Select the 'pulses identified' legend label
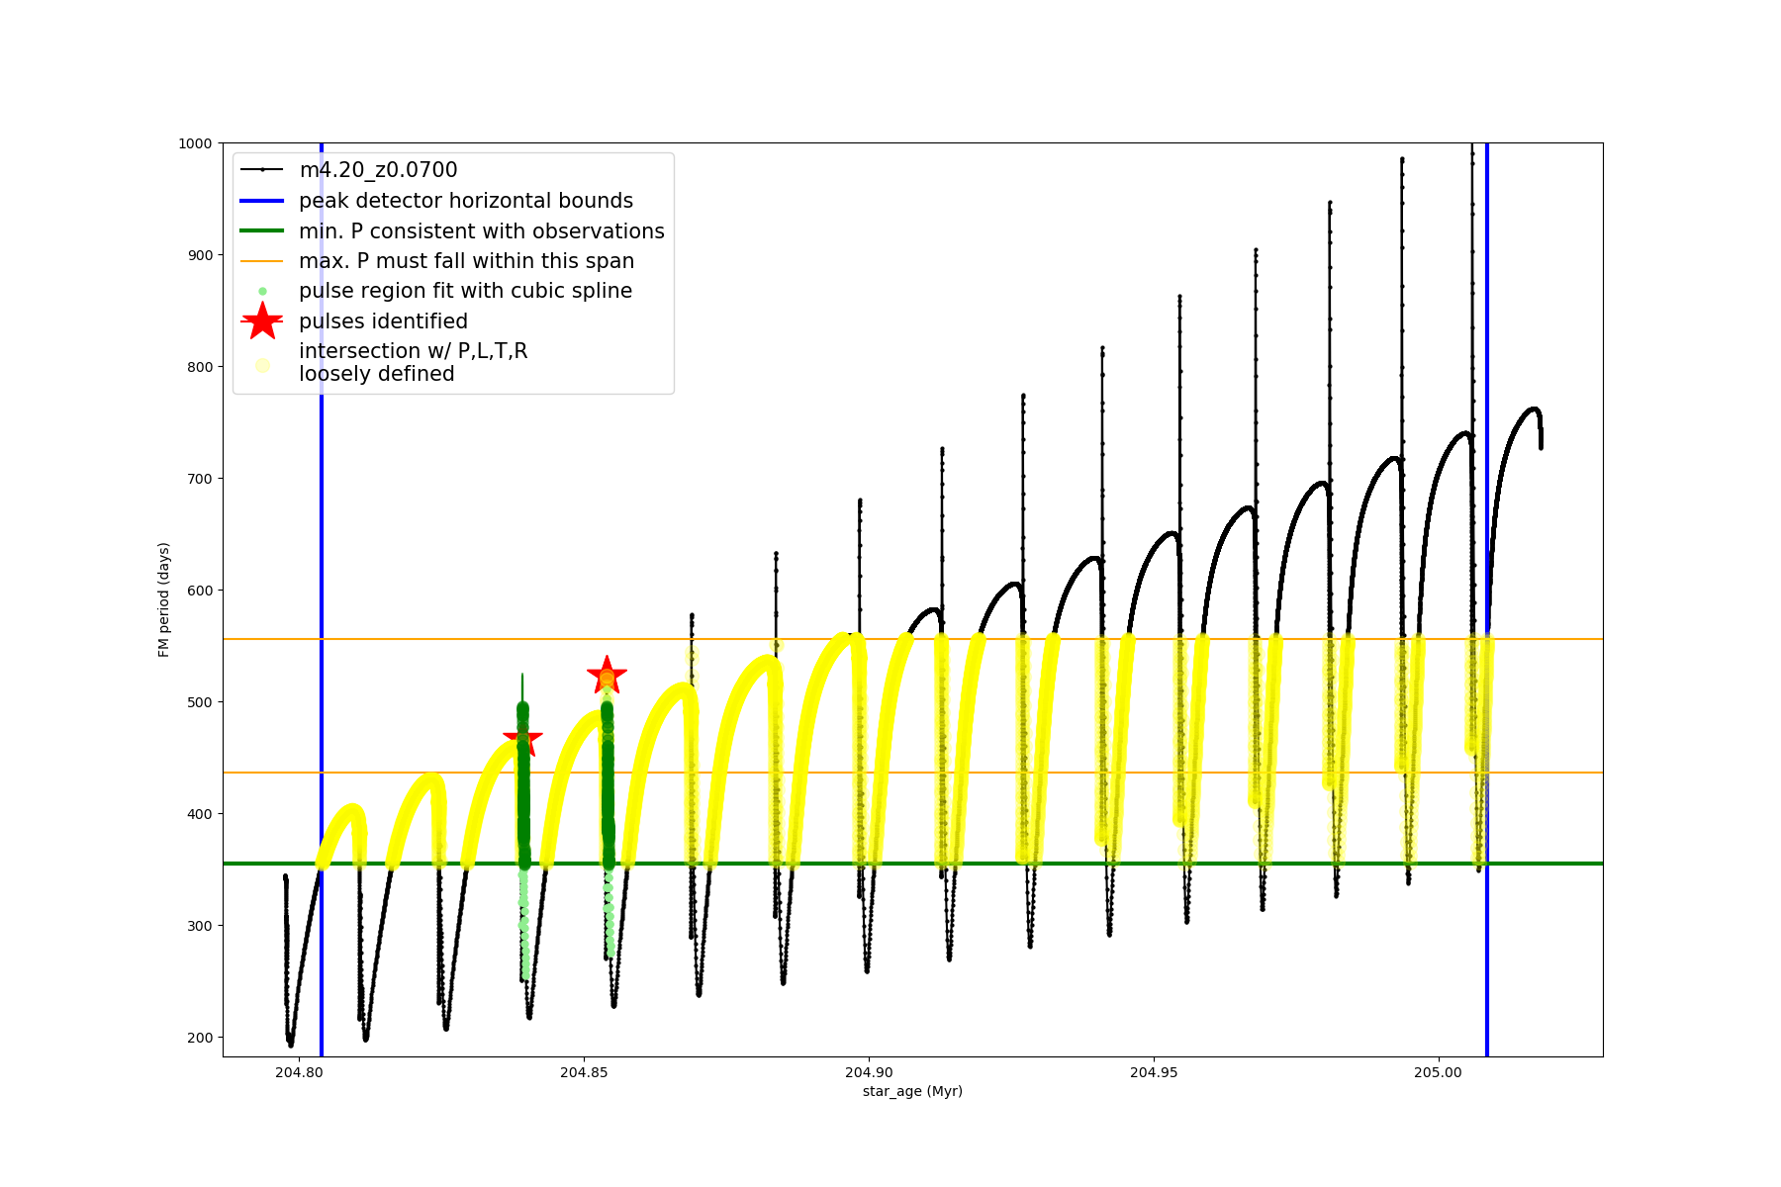Screen dimensions: 1781x1187 pos(383,321)
